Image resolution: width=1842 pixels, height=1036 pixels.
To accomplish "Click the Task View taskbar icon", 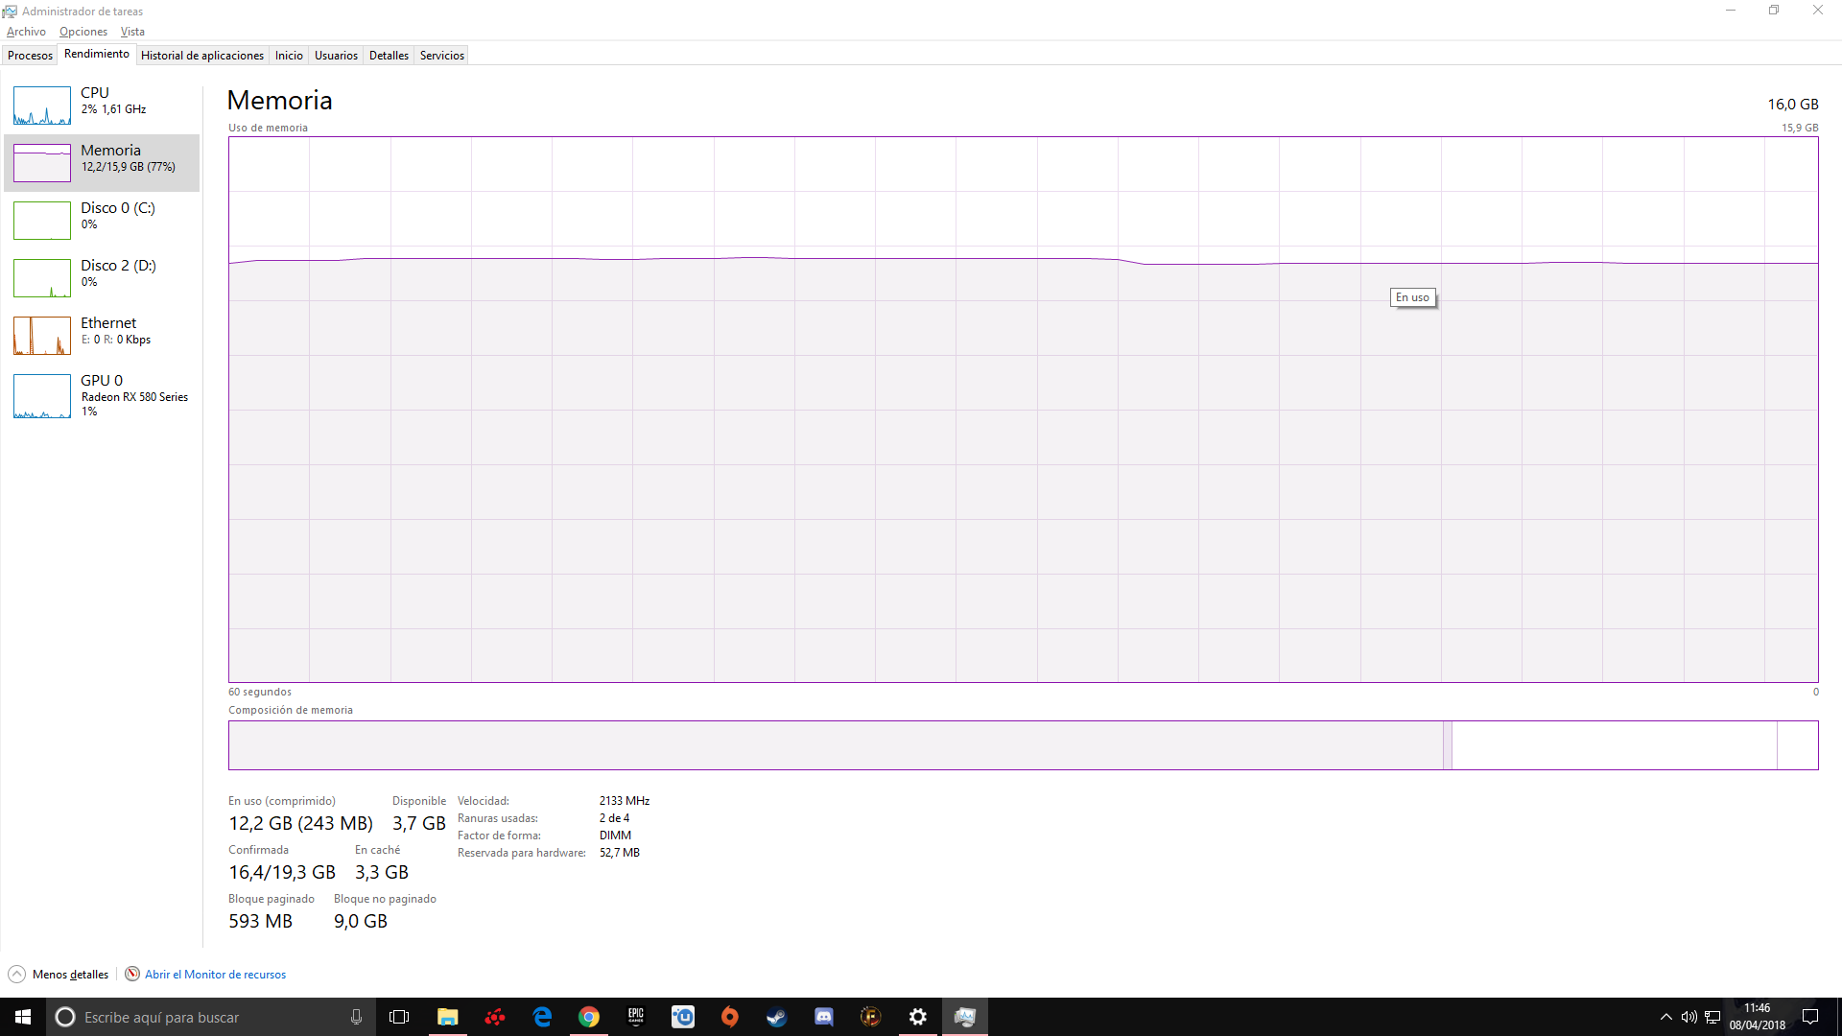I will (399, 1017).
